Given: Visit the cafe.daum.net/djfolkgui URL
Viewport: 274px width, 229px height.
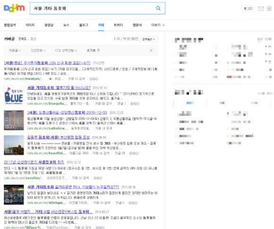Looking at the screenshot, I should click(x=47, y=203).
